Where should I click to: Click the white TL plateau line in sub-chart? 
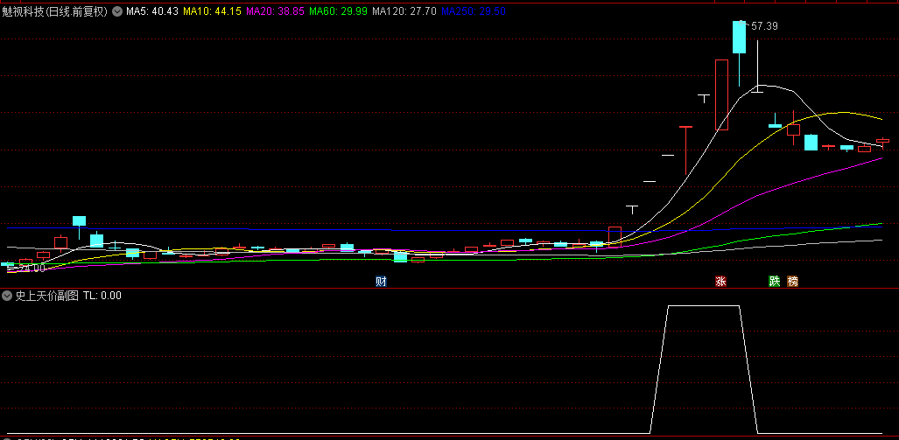pyautogui.click(x=704, y=306)
